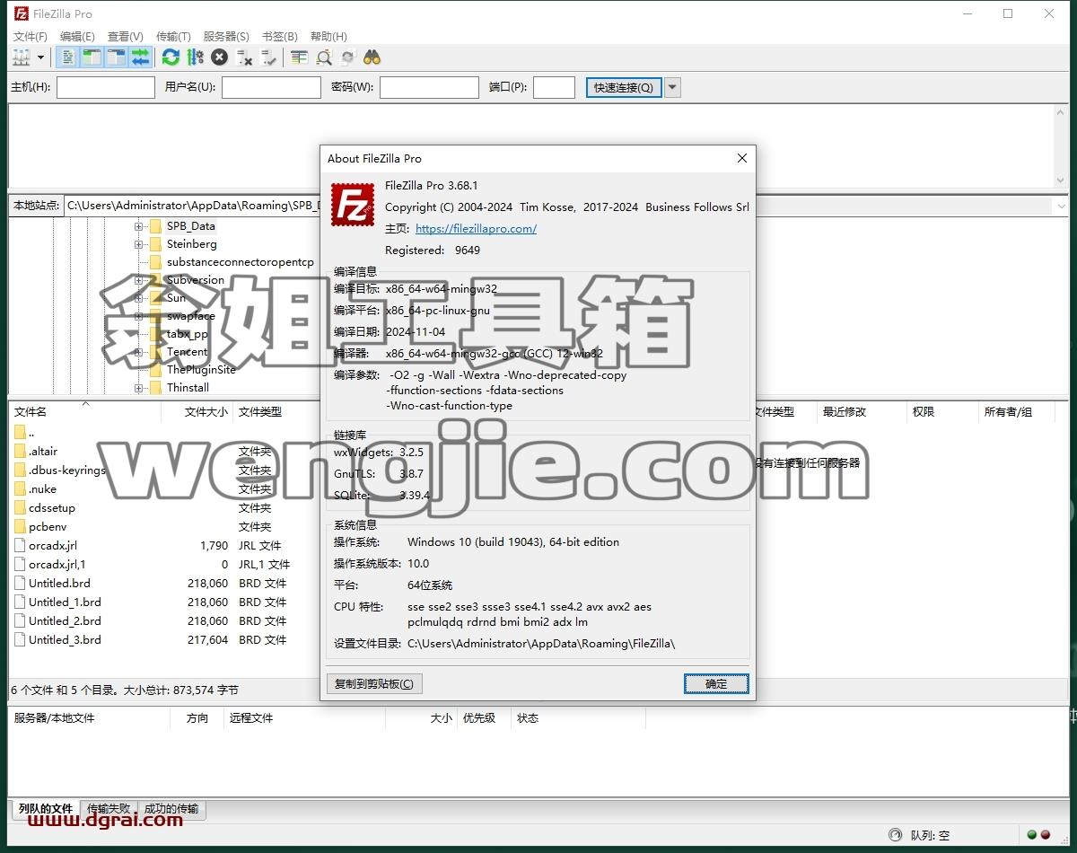
Task: Click the green refresh file lists icon
Action: pyautogui.click(x=171, y=57)
